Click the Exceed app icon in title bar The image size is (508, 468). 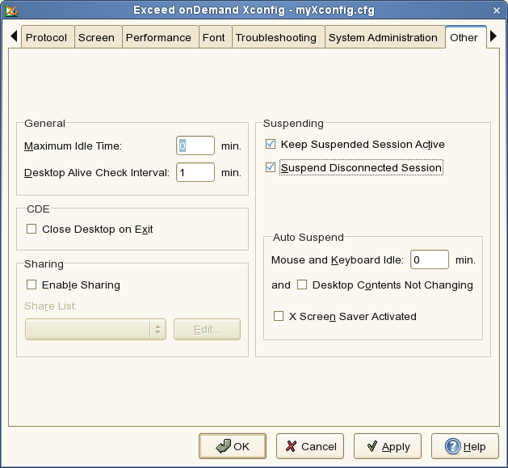pyautogui.click(x=10, y=10)
